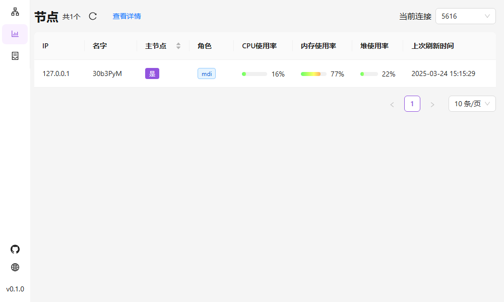
Task: Click the purple 是 master tag
Action: tap(152, 73)
